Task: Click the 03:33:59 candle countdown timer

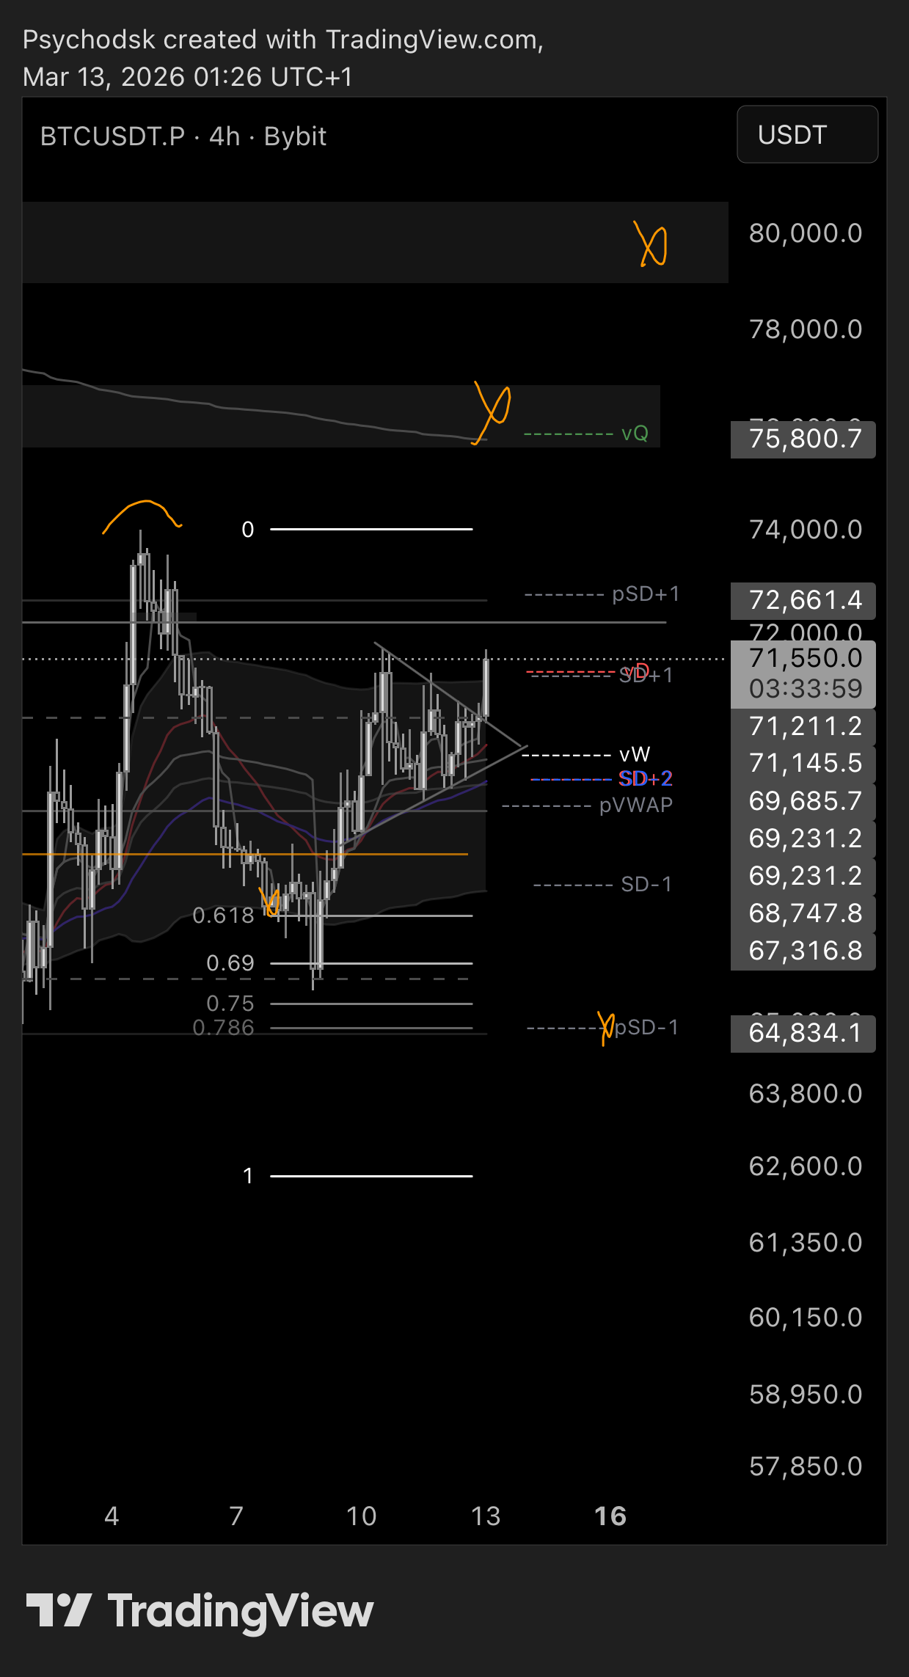Action: 805,689
